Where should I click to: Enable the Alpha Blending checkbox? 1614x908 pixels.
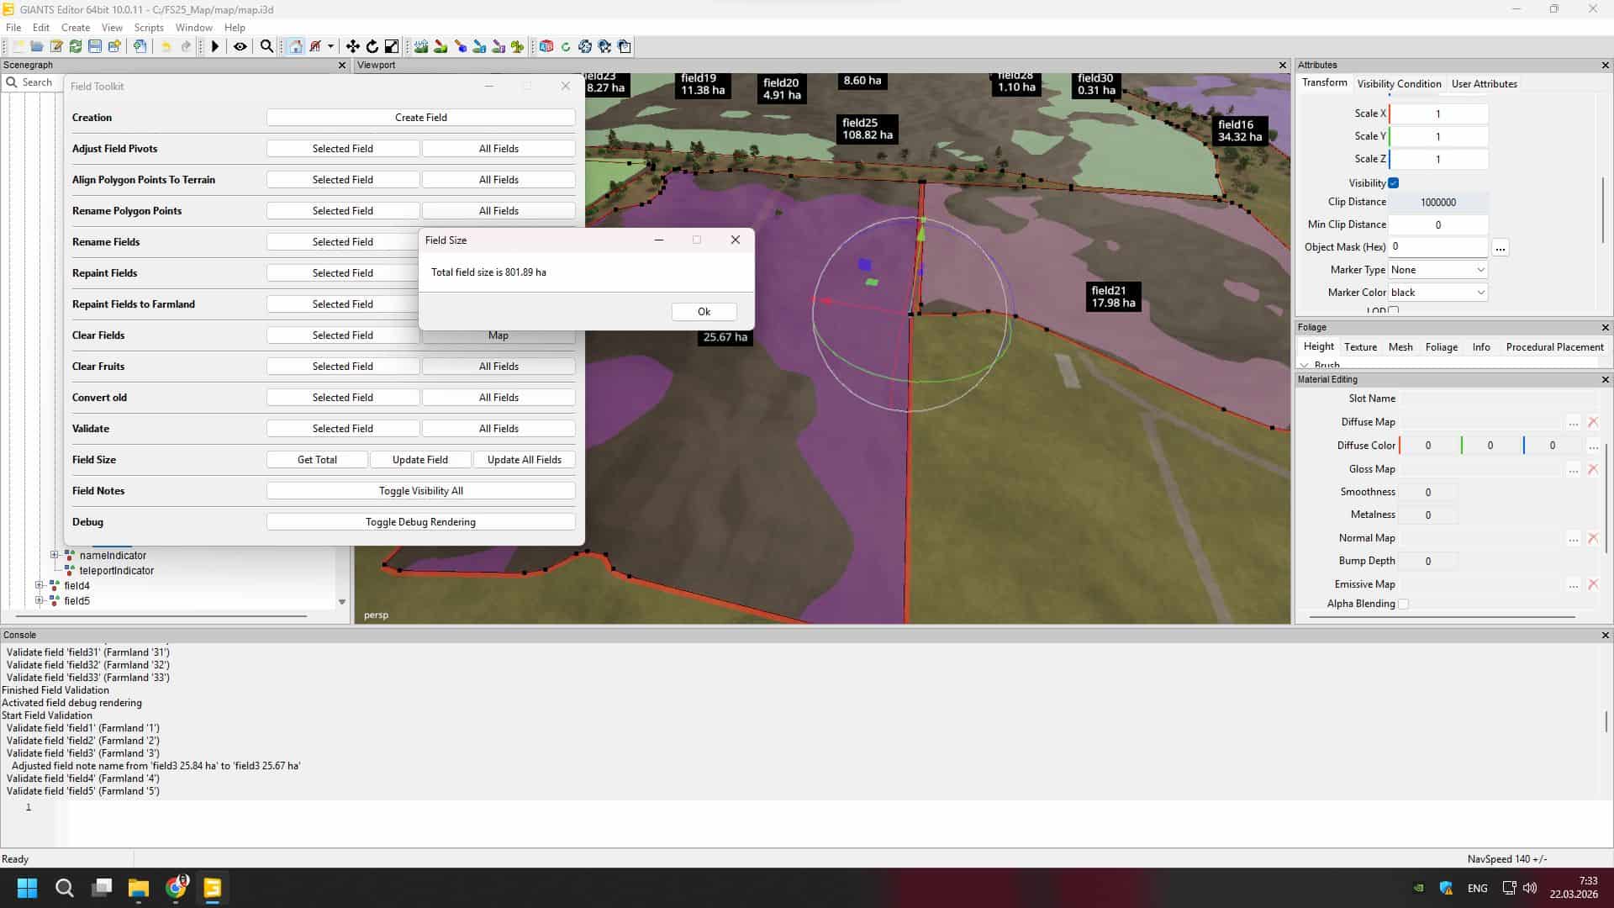click(1403, 604)
